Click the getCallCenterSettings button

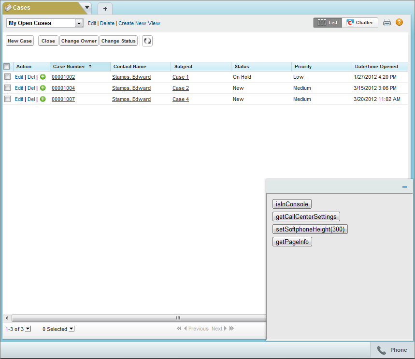pos(306,216)
